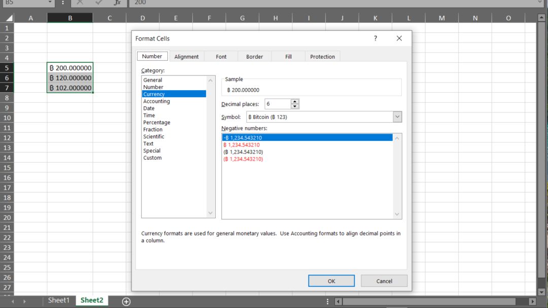Click the Help question mark icon
The height and width of the screenshot is (308, 548).
pos(375,38)
